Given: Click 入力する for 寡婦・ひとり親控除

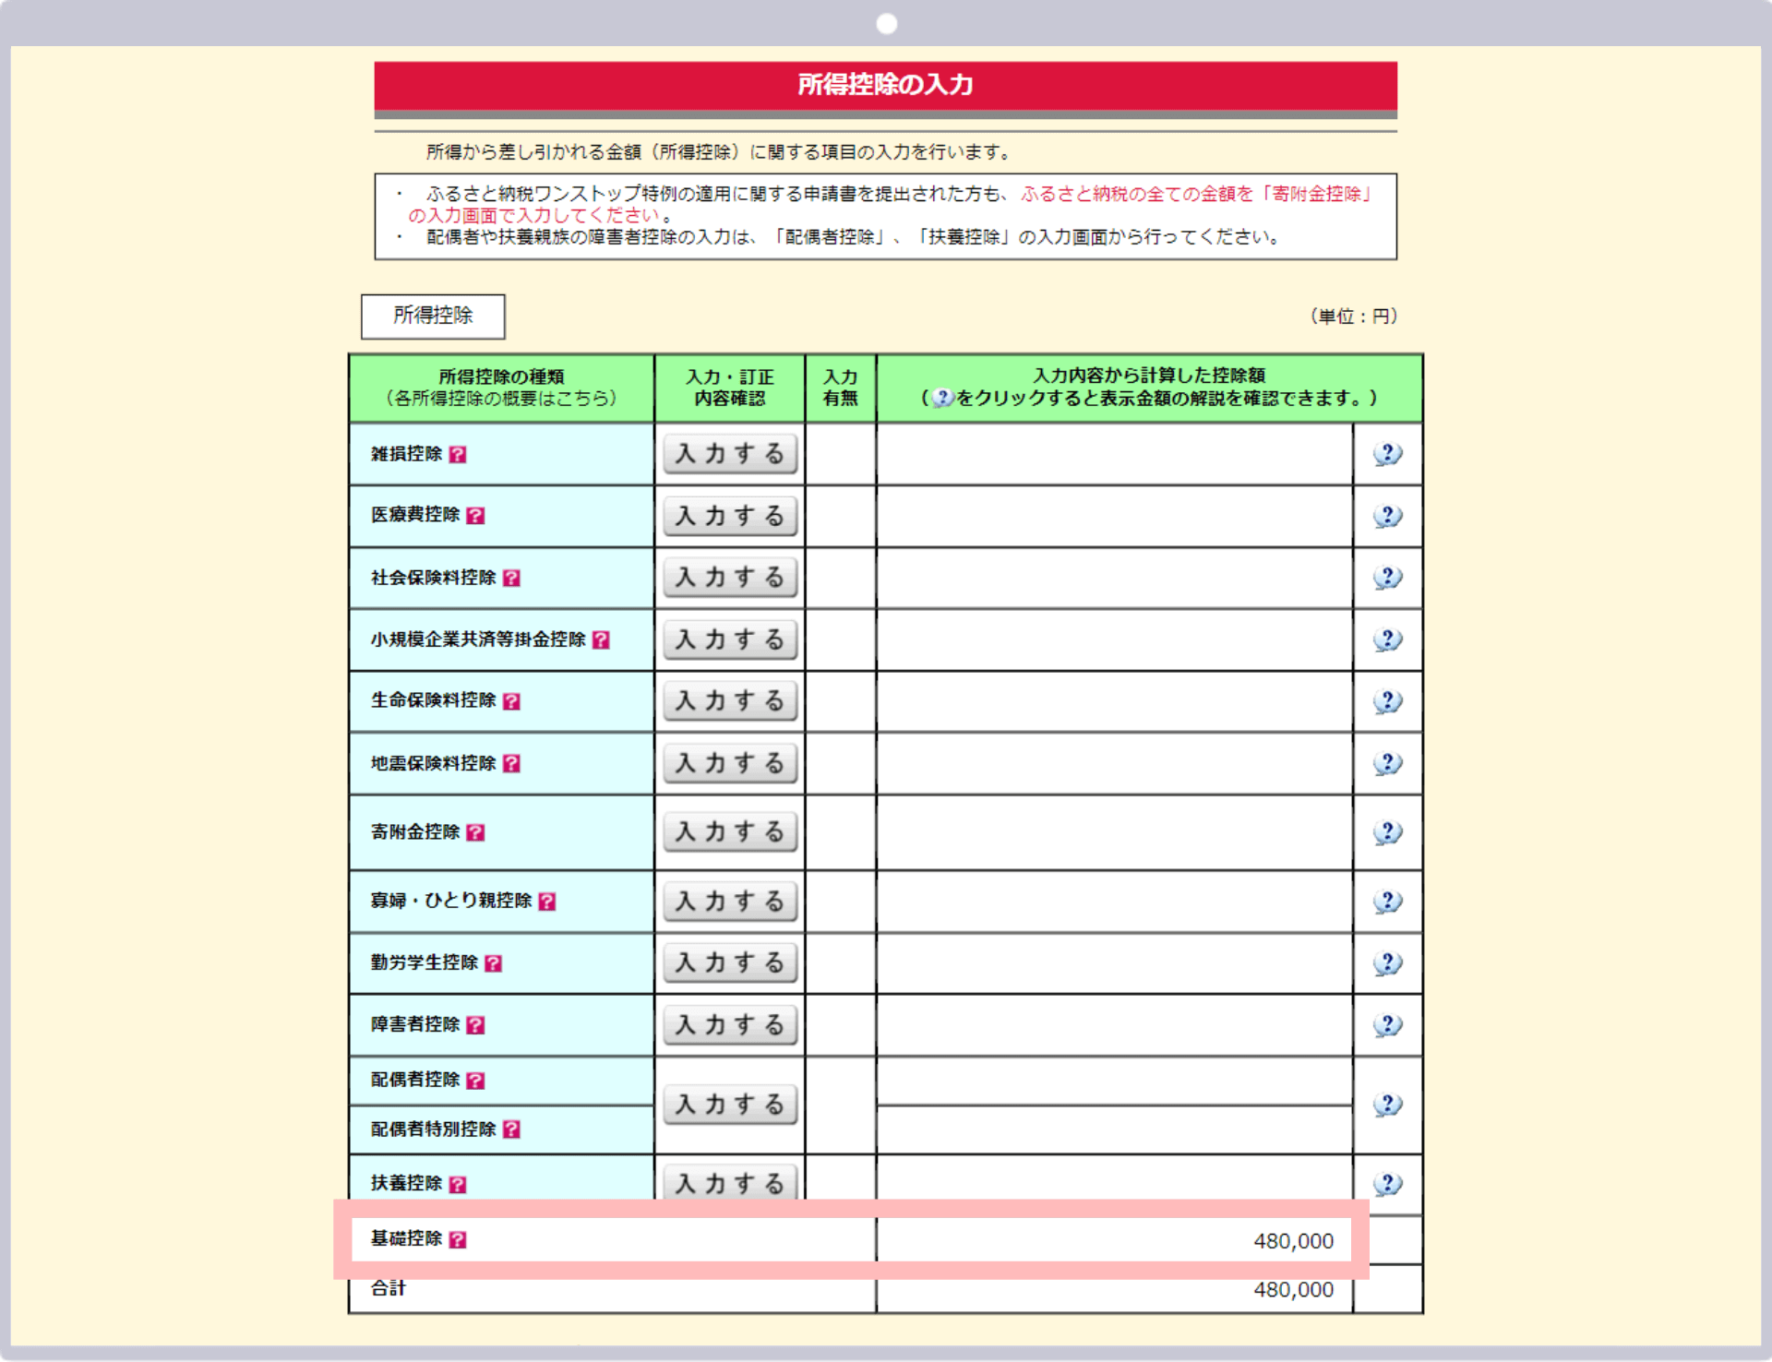Looking at the screenshot, I should point(729,902).
